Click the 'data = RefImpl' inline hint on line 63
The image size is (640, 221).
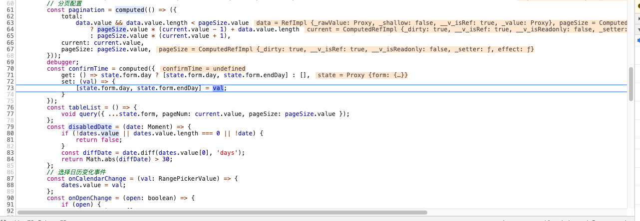tap(441, 23)
